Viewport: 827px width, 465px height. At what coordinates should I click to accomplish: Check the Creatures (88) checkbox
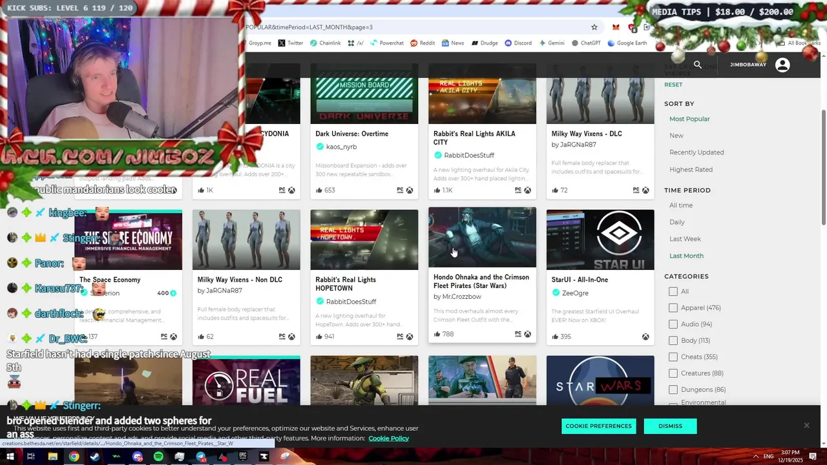[673, 373]
